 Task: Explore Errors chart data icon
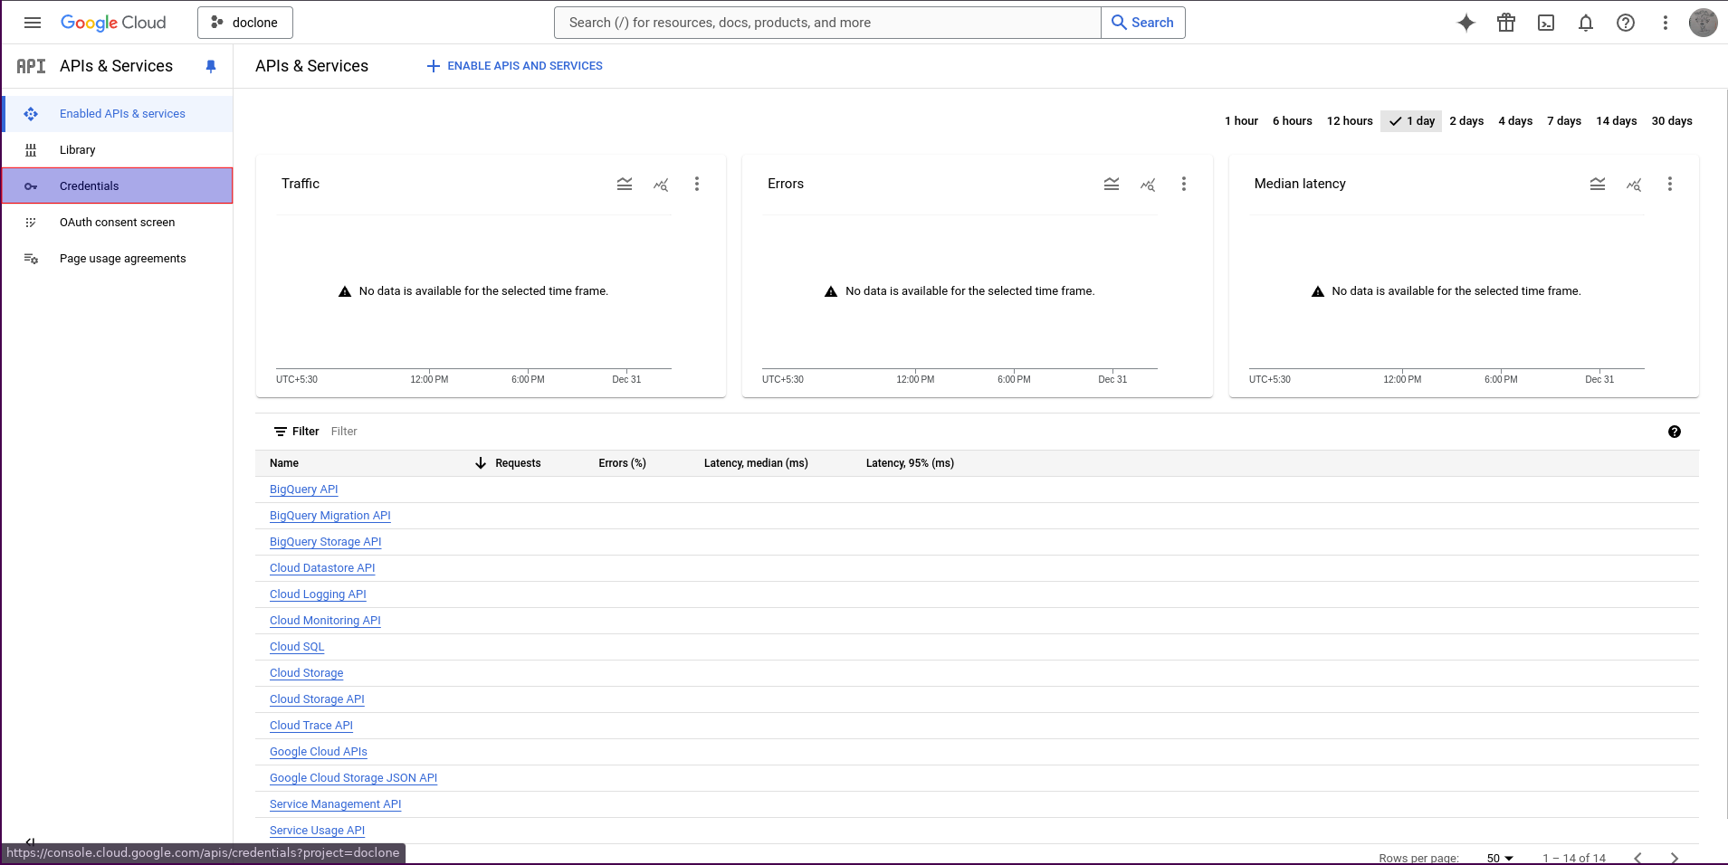coord(1148,184)
